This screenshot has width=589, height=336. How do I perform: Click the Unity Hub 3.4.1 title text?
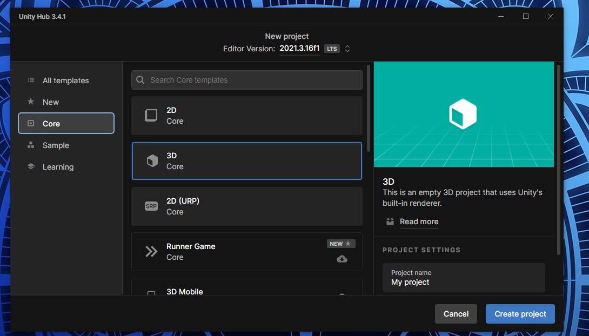(x=43, y=17)
